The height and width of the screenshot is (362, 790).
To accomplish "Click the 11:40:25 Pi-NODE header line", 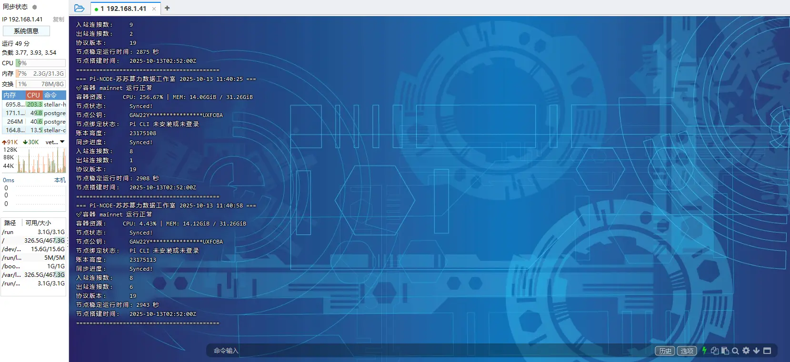I will (x=166, y=79).
